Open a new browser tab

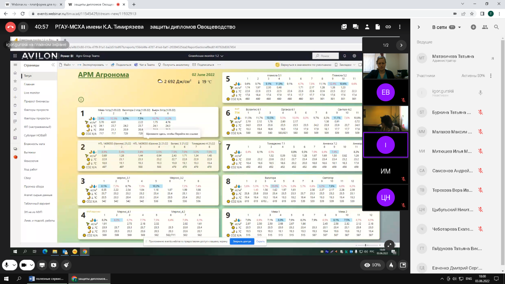[134, 5]
